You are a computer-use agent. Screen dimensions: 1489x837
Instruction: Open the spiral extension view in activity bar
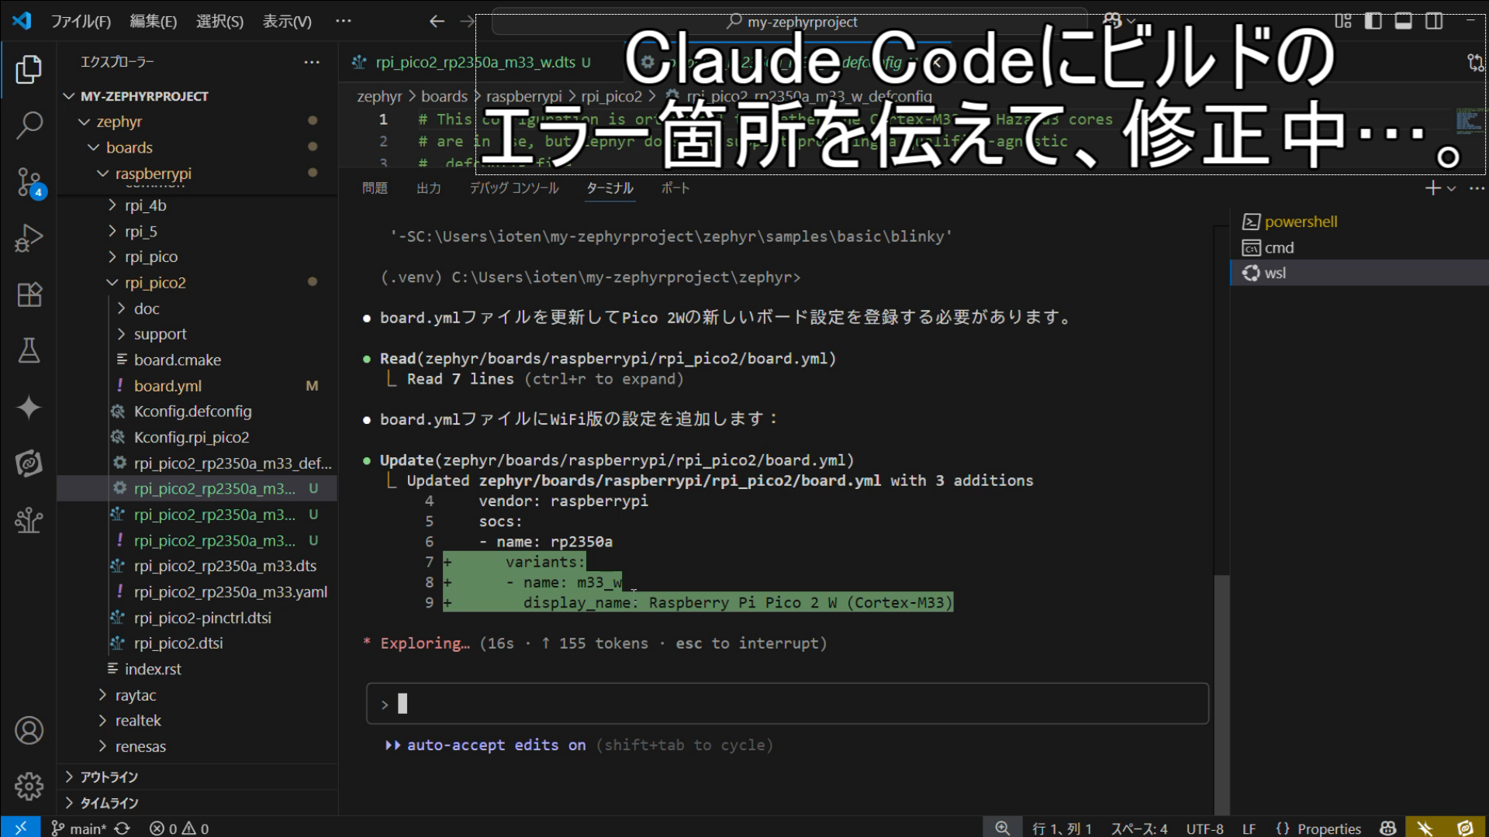(x=29, y=463)
